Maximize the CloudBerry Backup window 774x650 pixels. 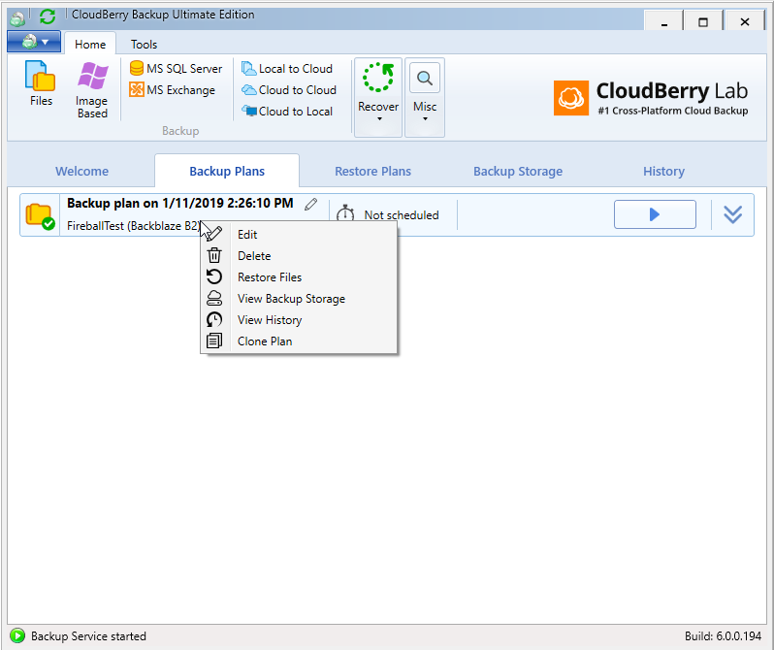point(703,21)
